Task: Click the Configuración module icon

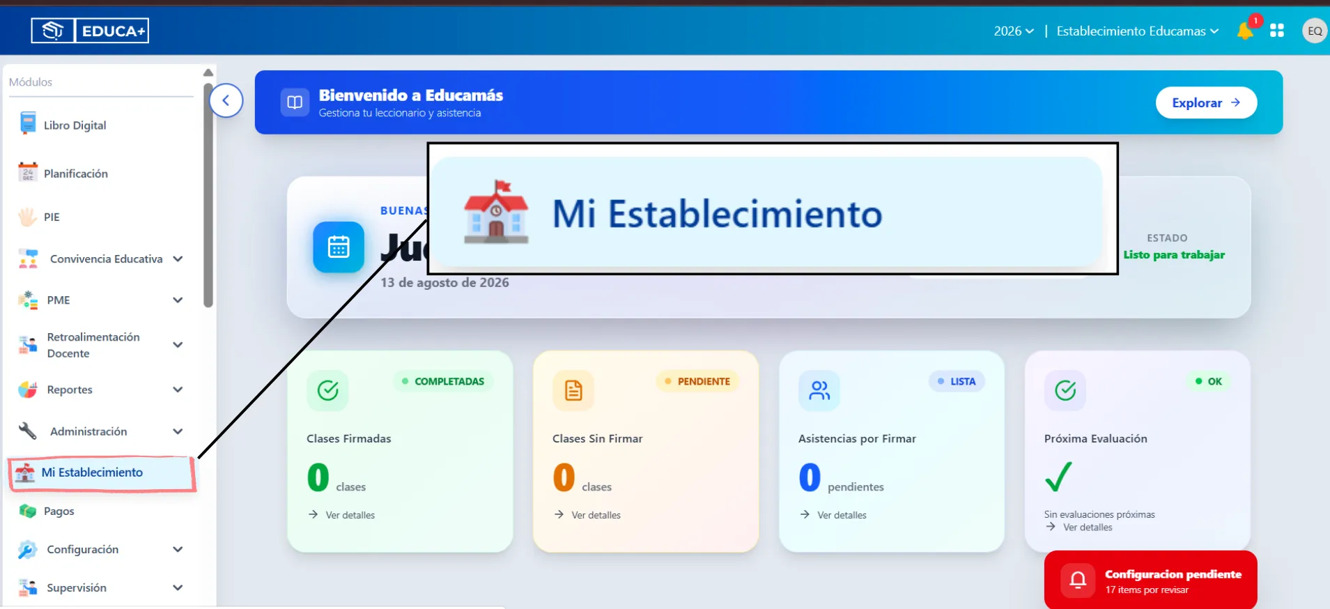Action: pyautogui.click(x=28, y=550)
